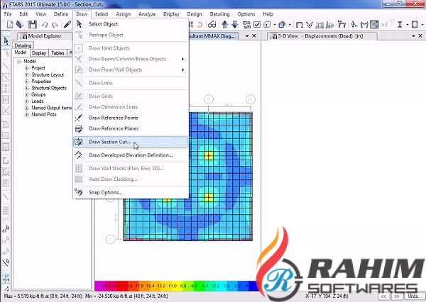Expand the Structural Objects tree node

pyautogui.click(x=27, y=88)
